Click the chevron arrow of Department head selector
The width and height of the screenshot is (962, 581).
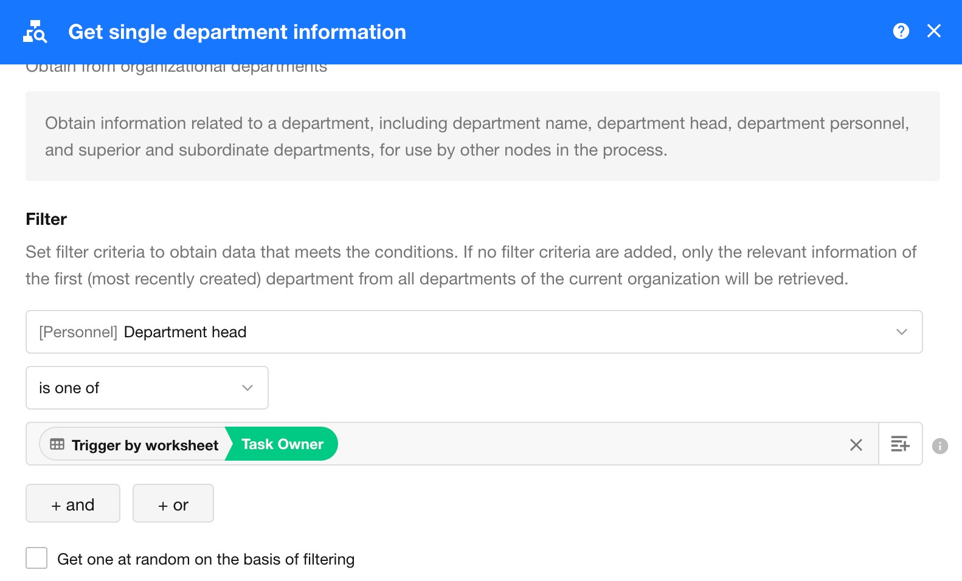pos(901,332)
